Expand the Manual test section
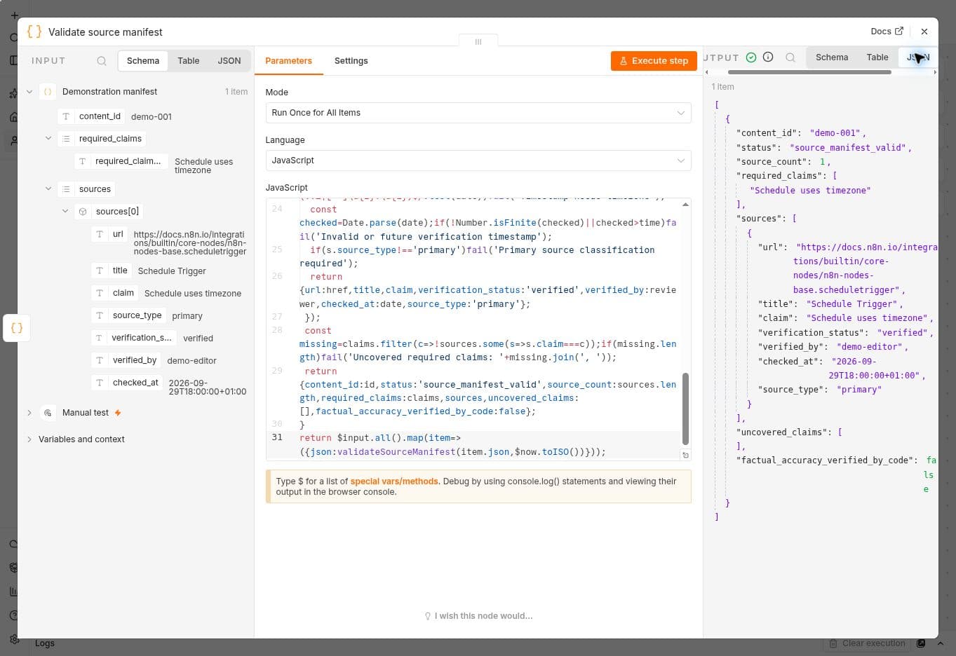This screenshot has height=656, width=956. point(29,413)
